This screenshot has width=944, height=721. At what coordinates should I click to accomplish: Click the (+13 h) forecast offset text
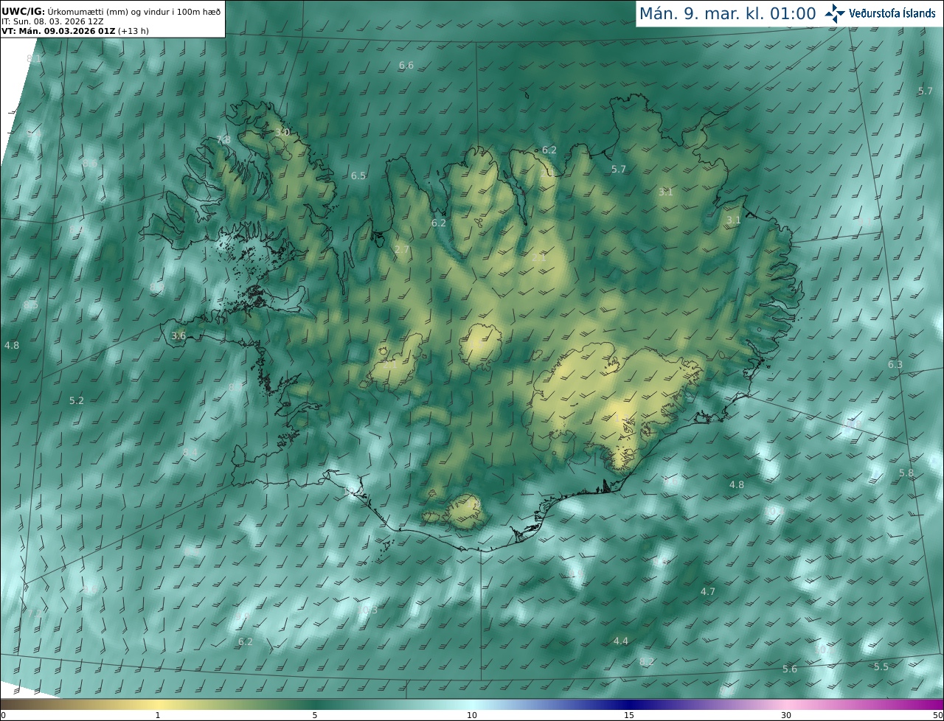[133, 31]
